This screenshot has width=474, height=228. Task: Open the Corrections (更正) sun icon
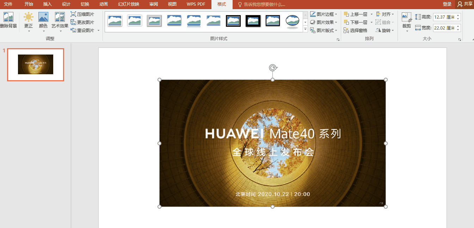click(x=29, y=17)
